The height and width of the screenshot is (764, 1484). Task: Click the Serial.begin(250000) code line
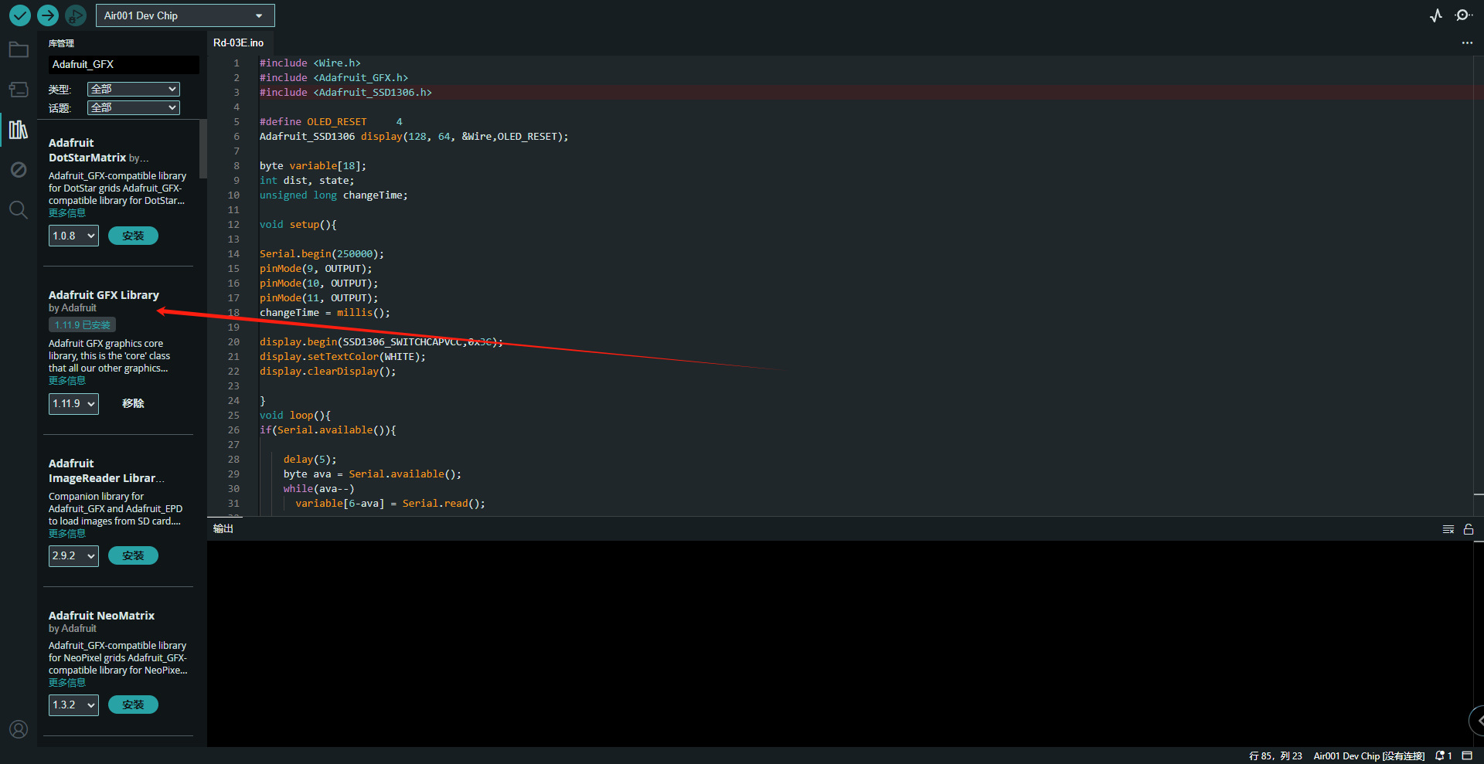(322, 254)
